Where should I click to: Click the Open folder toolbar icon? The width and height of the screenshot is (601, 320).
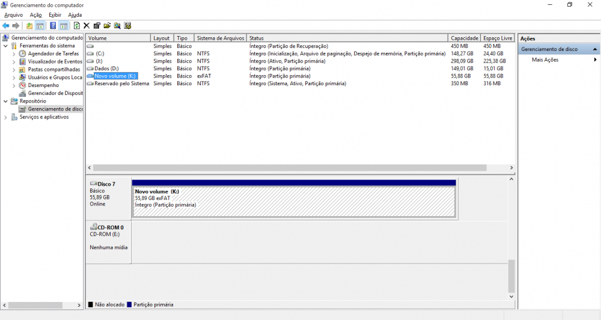pyautogui.click(x=107, y=26)
